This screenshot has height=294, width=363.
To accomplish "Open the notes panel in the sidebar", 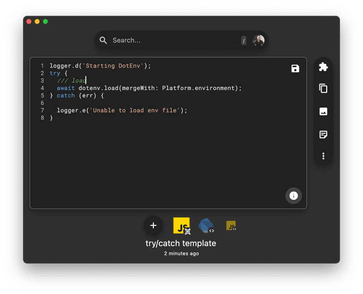I will click(x=324, y=134).
